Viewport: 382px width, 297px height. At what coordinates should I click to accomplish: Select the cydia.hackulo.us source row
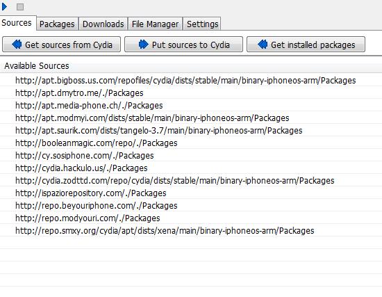tap(191, 168)
